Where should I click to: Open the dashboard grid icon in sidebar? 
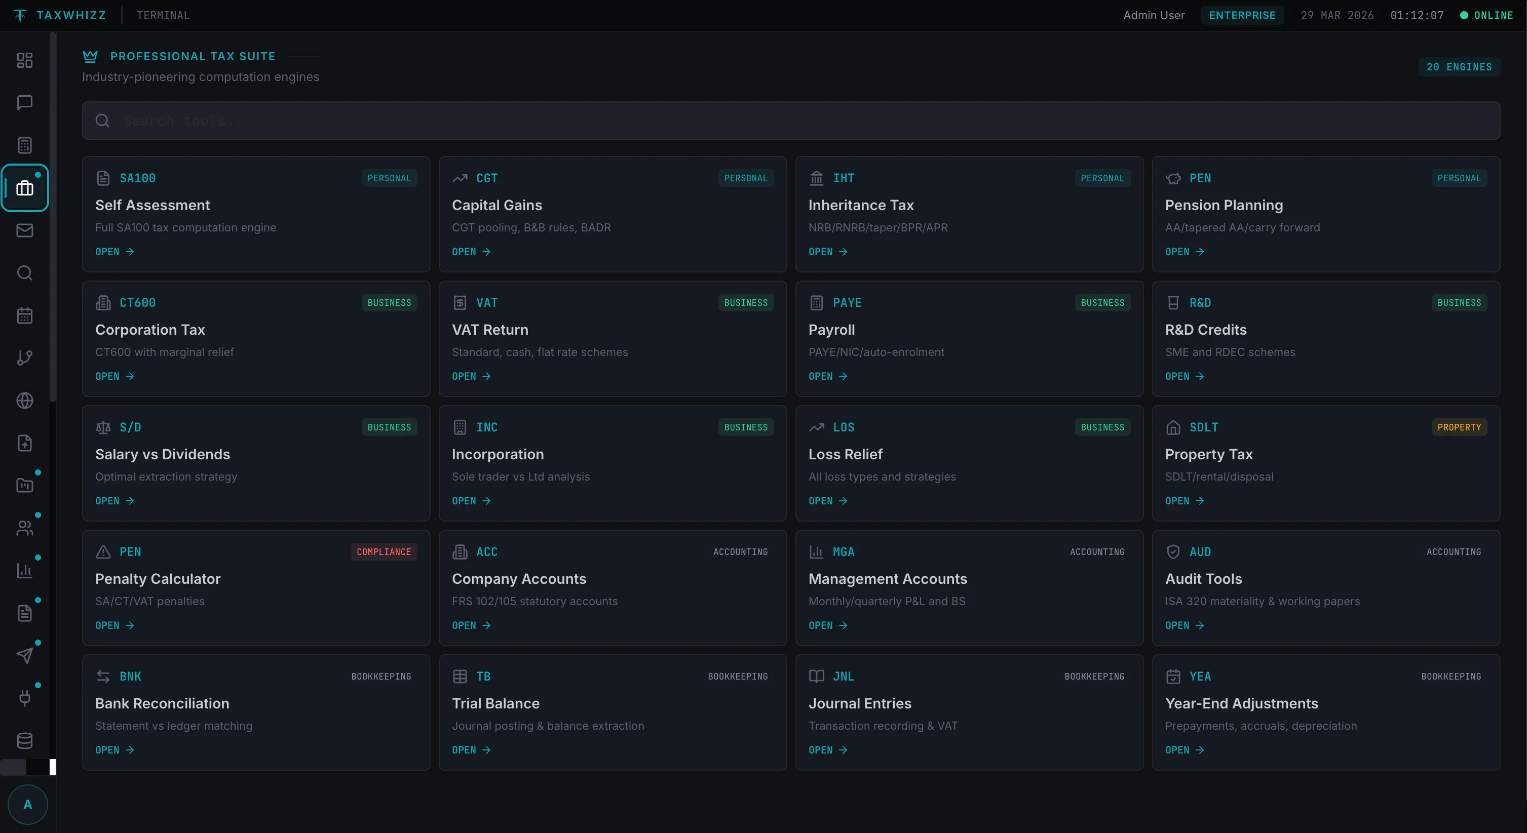click(x=24, y=60)
